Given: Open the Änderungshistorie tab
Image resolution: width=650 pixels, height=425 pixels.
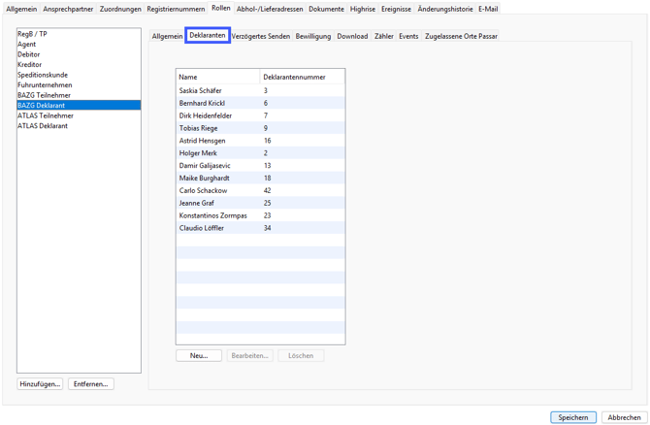Looking at the screenshot, I should [x=445, y=9].
